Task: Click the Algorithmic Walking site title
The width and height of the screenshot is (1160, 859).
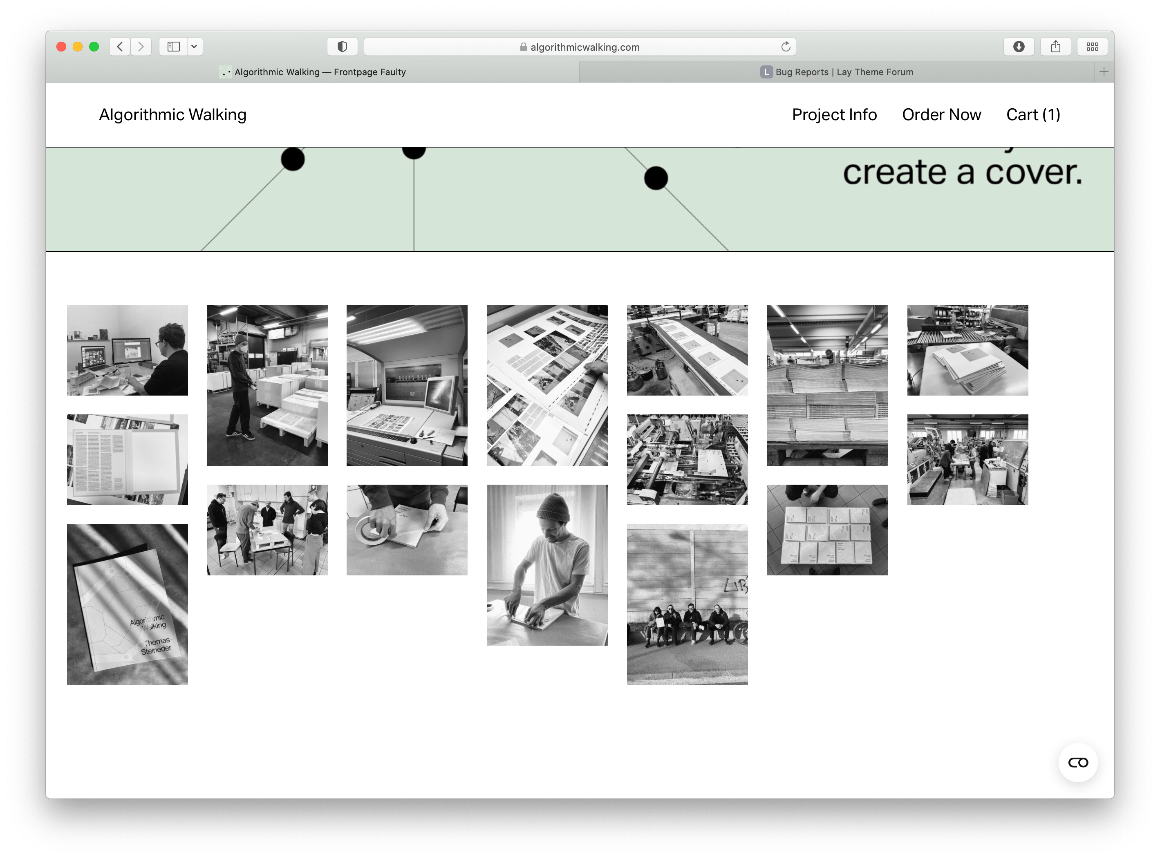Action: point(172,114)
